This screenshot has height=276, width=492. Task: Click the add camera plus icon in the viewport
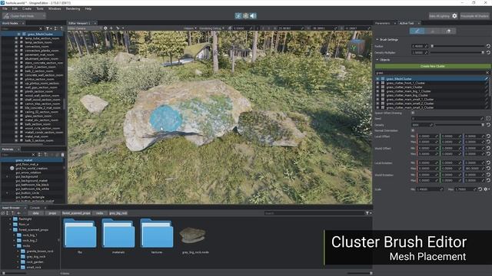tap(111, 28)
